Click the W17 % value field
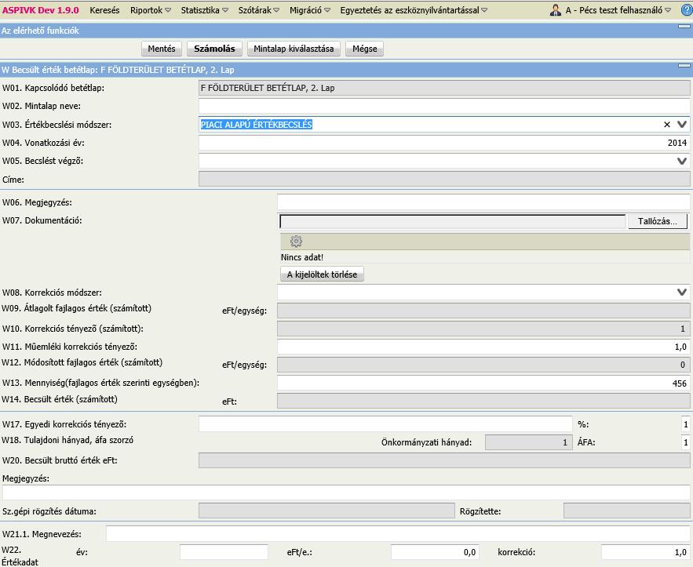The width and height of the screenshot is (693, 567). point(685,424)
